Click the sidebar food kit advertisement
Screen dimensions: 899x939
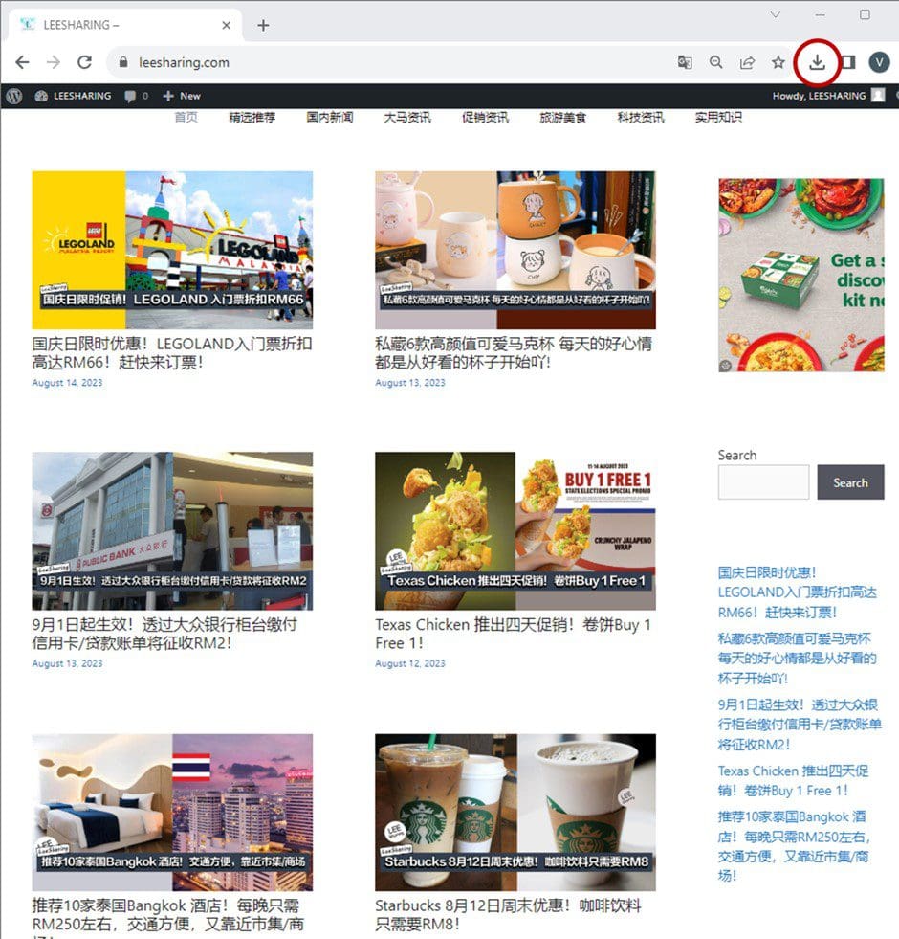point(801,276)
